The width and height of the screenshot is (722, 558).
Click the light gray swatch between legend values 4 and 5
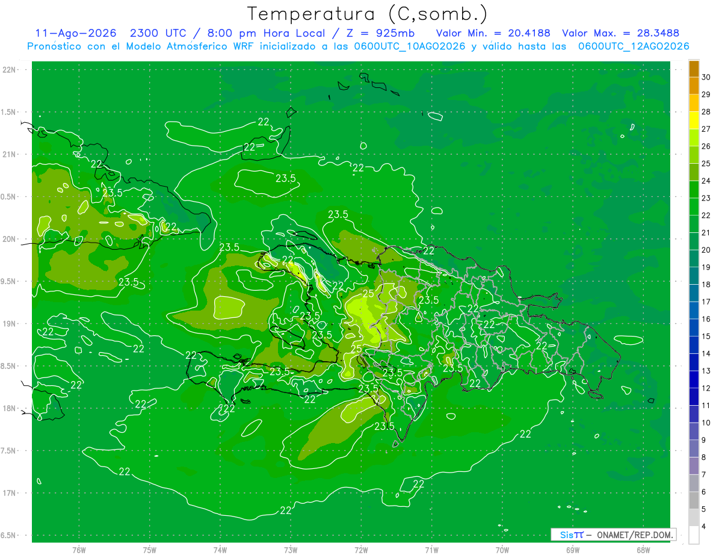[694, 518]
